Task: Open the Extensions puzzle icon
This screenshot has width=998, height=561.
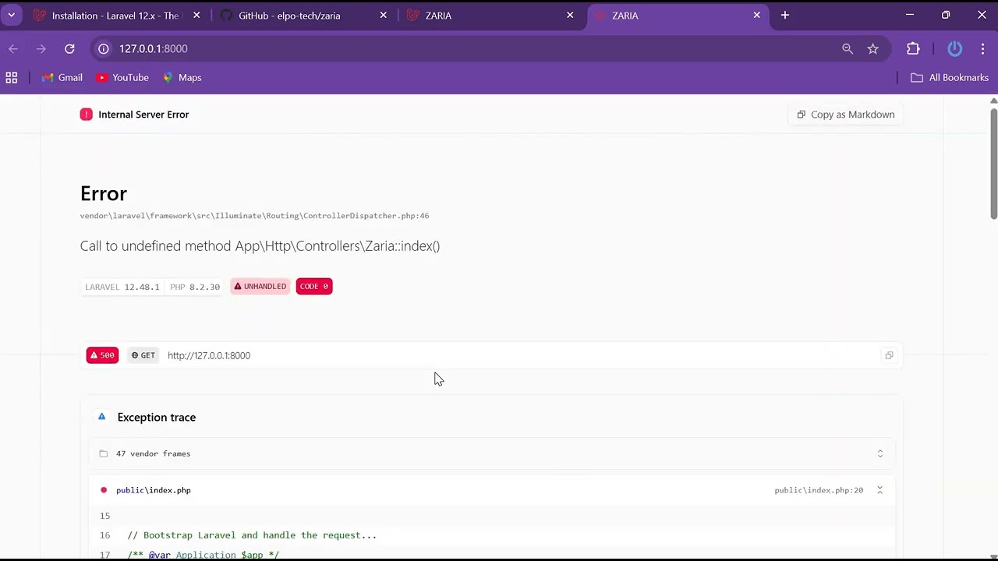Action: point(913,48)
